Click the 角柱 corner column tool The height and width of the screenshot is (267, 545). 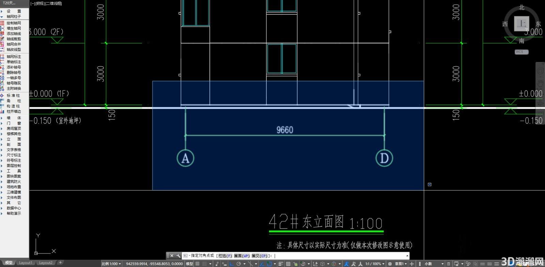click(x=14, y=101)
